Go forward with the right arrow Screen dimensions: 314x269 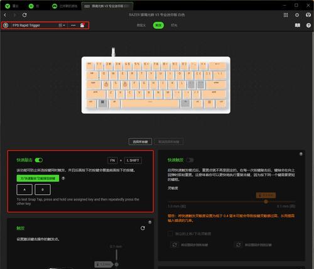(x=14, y=15)
